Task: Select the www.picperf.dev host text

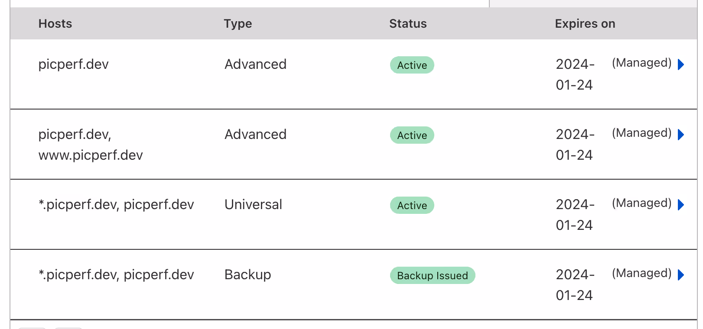Action: tap(91, 155)
